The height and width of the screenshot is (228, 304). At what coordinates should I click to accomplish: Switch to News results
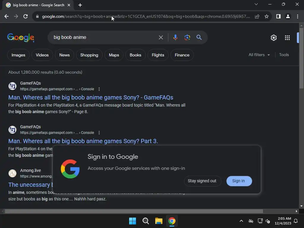point(64,55)
